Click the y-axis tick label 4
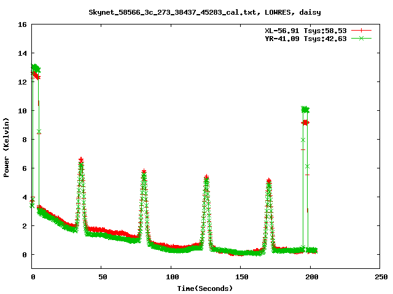Viewport: 393px width, 294px height. [x=25, y=197]
